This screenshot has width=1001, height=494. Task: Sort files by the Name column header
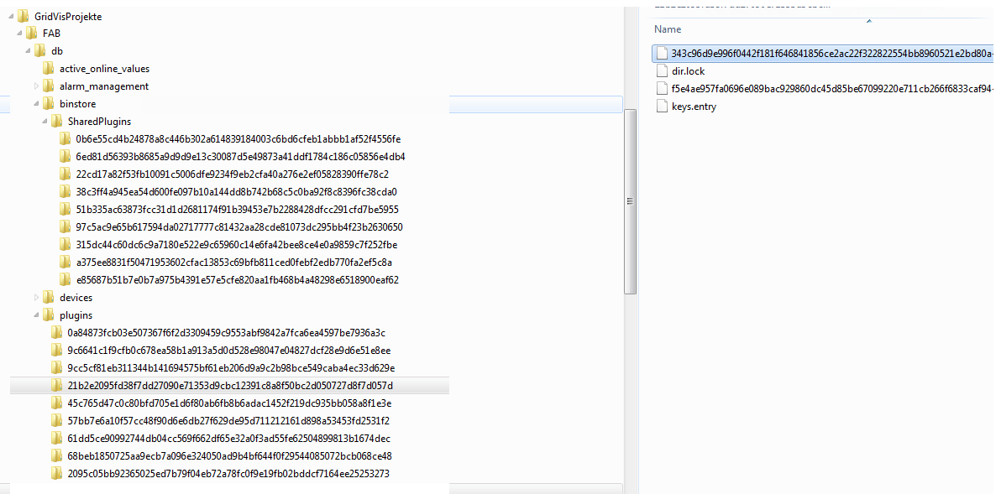point(668,29)
